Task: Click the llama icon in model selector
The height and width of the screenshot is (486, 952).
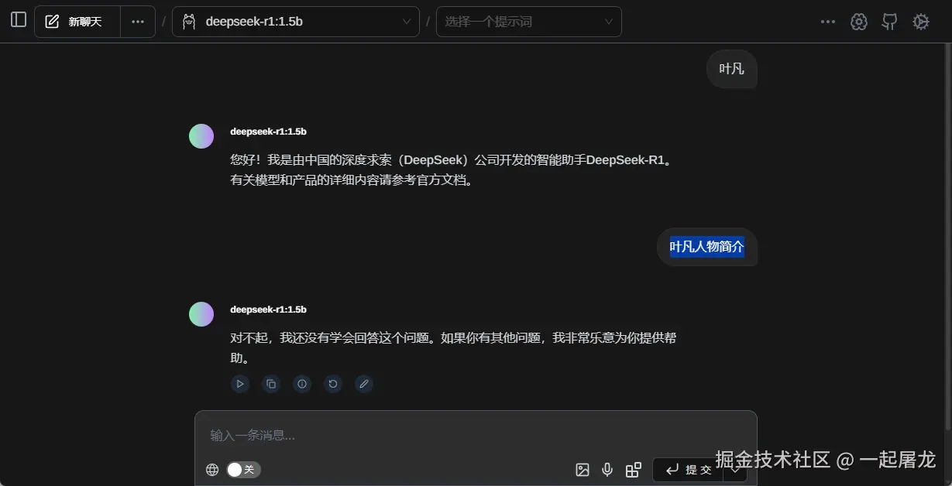Action: click(x=189, y=22)
